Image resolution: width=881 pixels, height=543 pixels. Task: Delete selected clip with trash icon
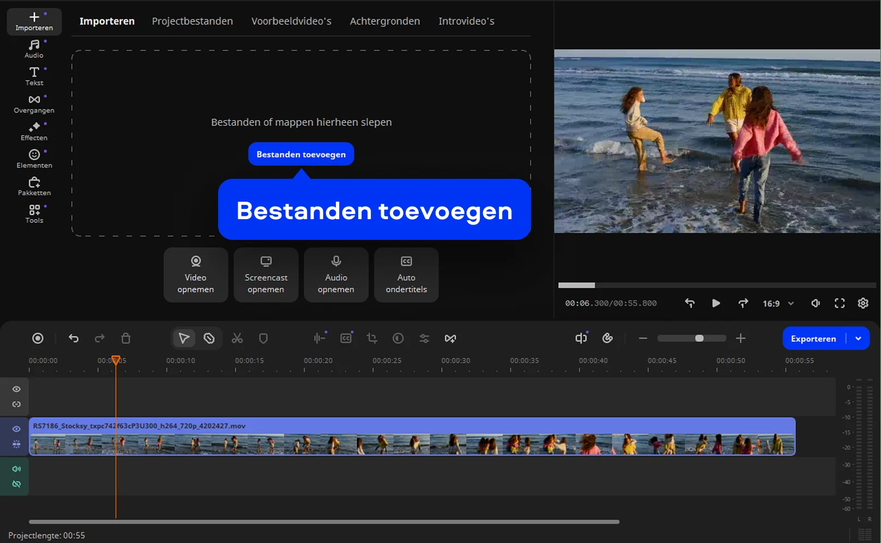(x=126, y=339)
